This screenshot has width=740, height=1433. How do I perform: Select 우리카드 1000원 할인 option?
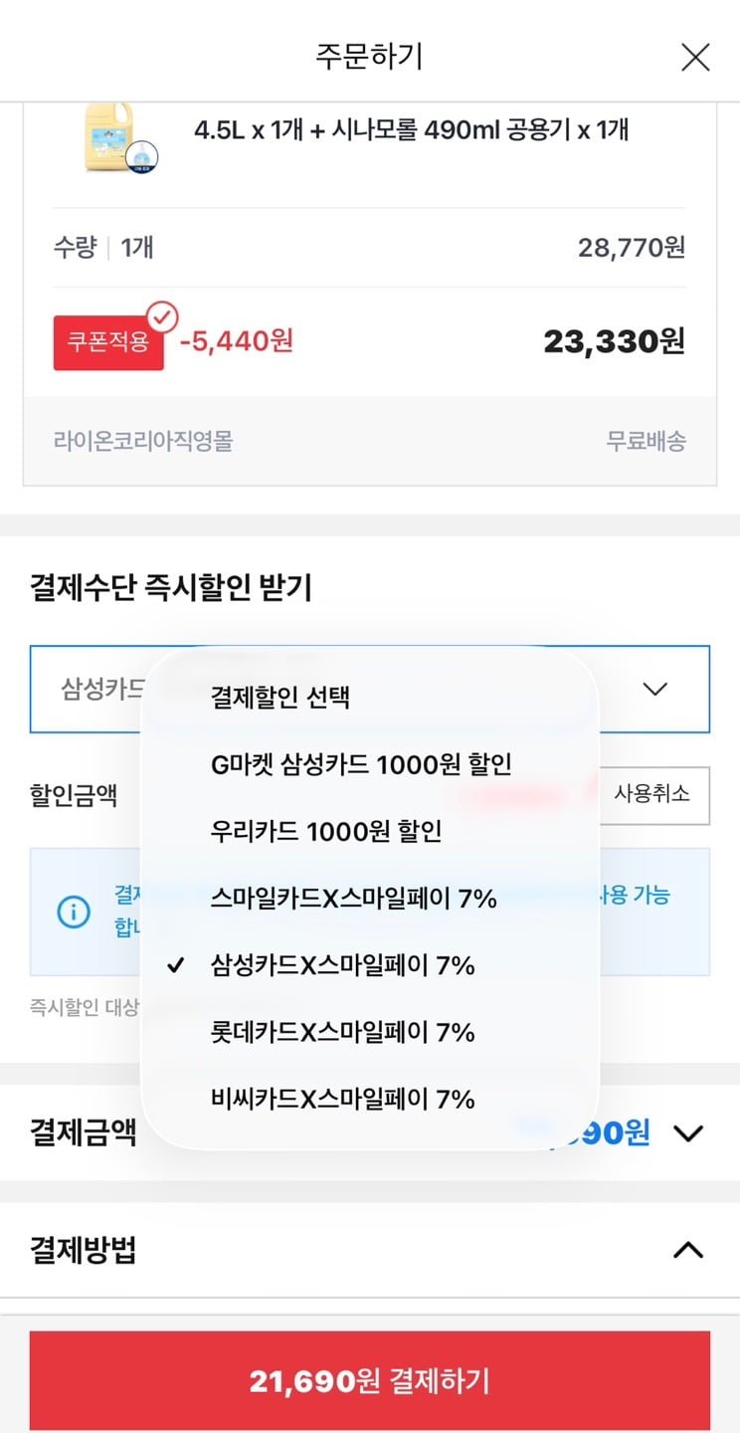pos(326,831)
